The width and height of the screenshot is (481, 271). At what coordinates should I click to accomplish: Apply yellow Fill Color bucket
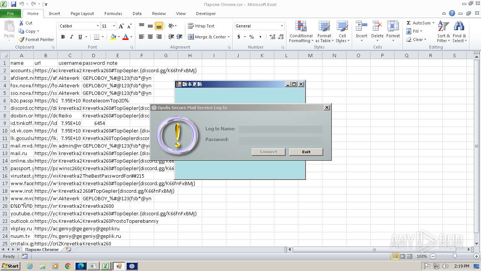tap(113, 37)
